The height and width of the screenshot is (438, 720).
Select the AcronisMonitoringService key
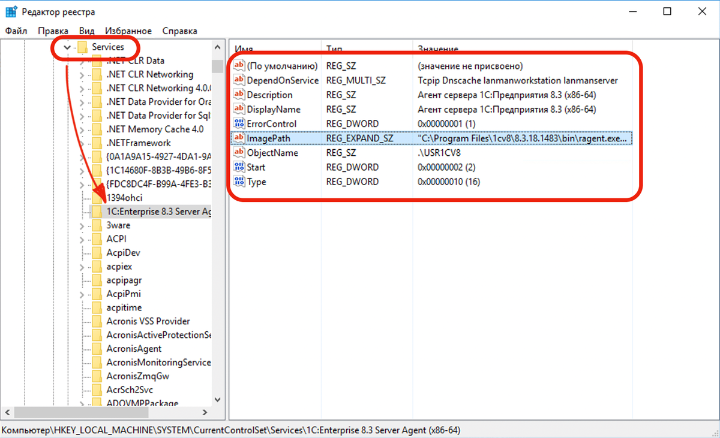tap(158, 363)
